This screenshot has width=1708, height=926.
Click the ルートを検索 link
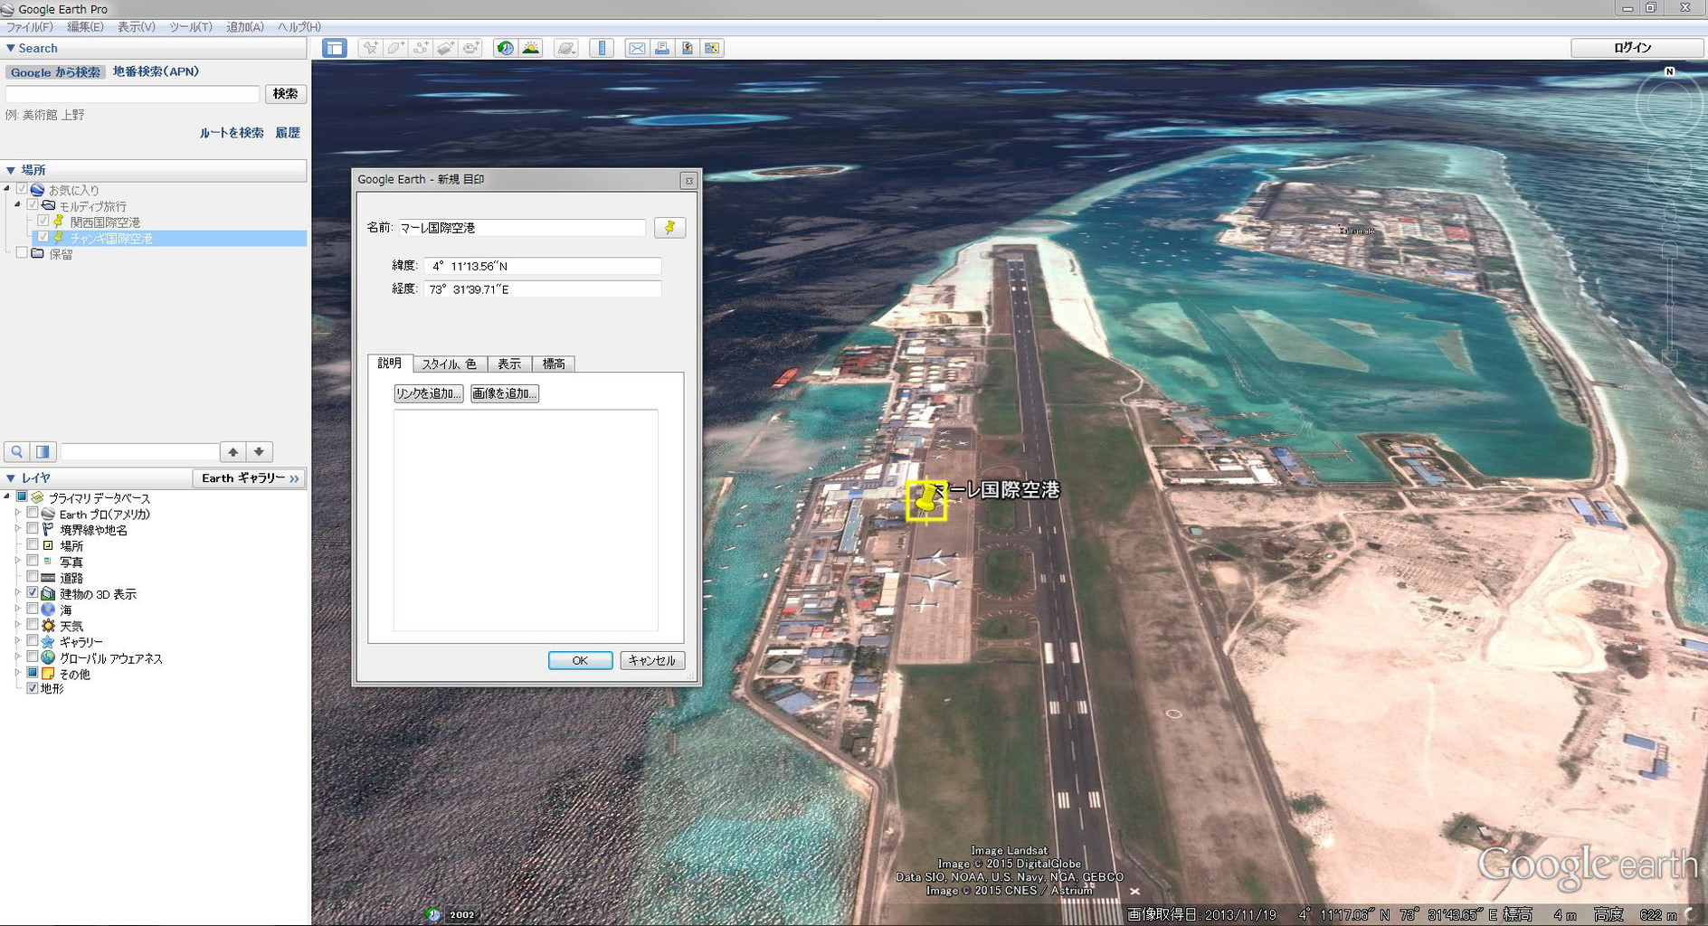click(232, 132)
